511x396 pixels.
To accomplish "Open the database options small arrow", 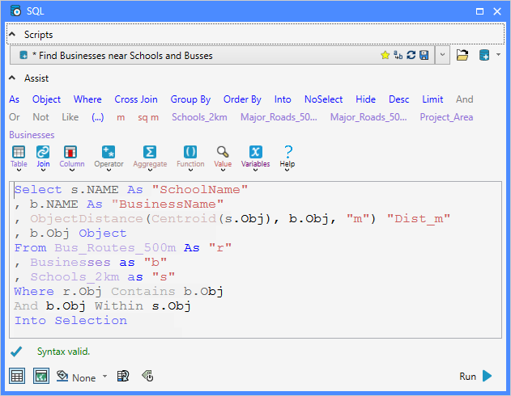I will coord(498,55).
